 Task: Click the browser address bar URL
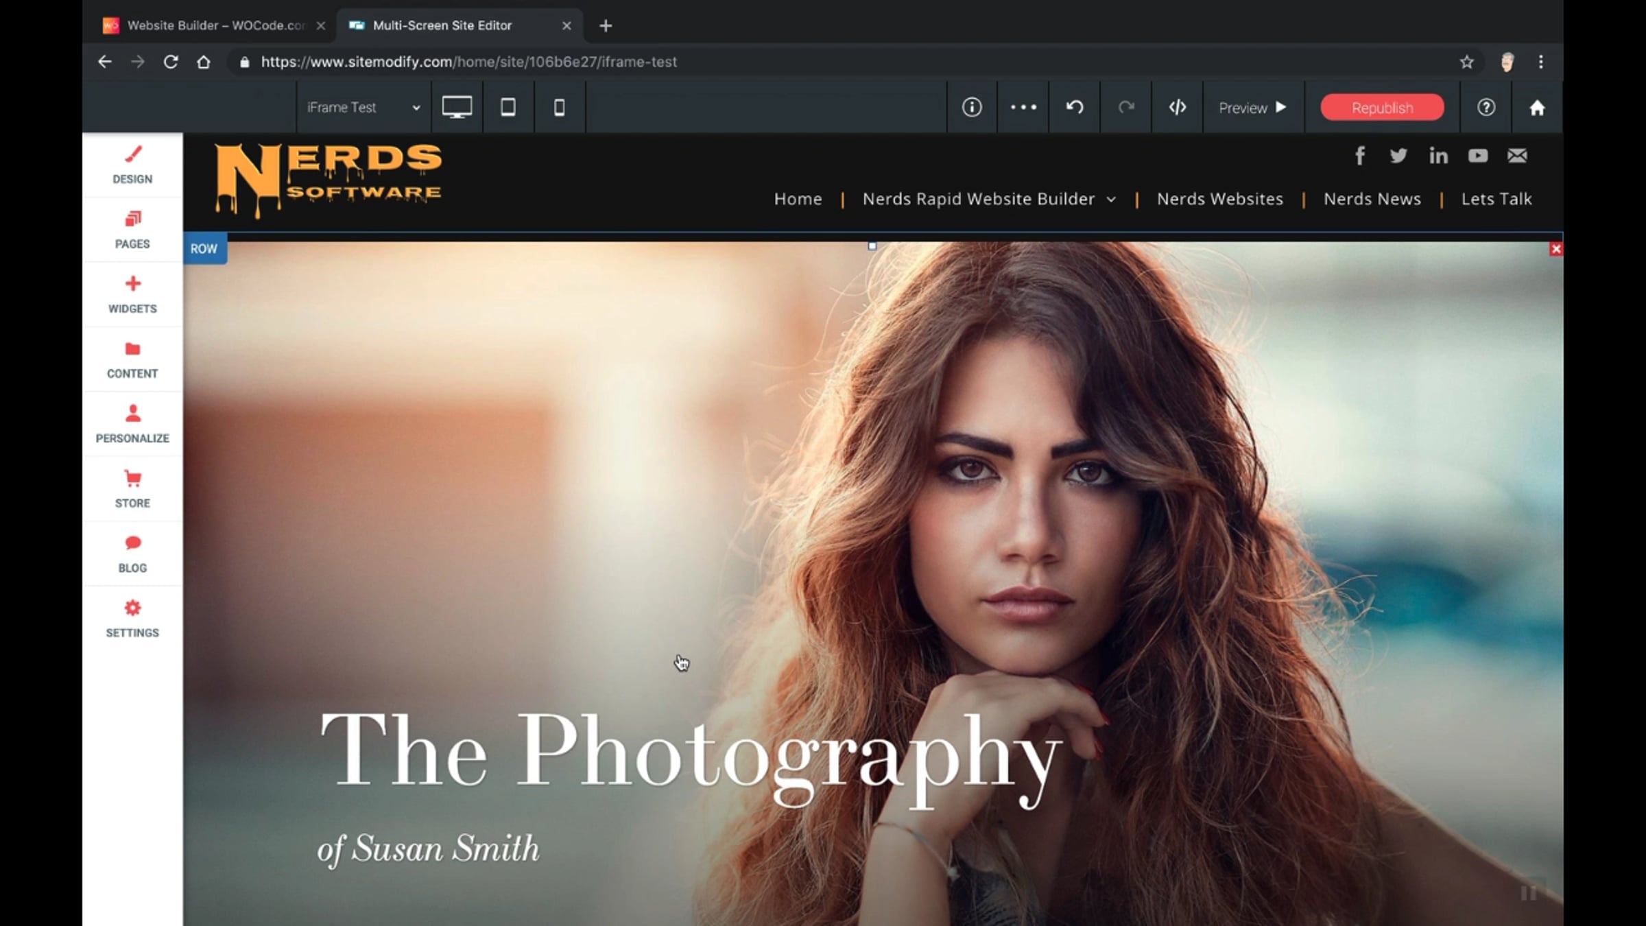click(x=468, y=62)
